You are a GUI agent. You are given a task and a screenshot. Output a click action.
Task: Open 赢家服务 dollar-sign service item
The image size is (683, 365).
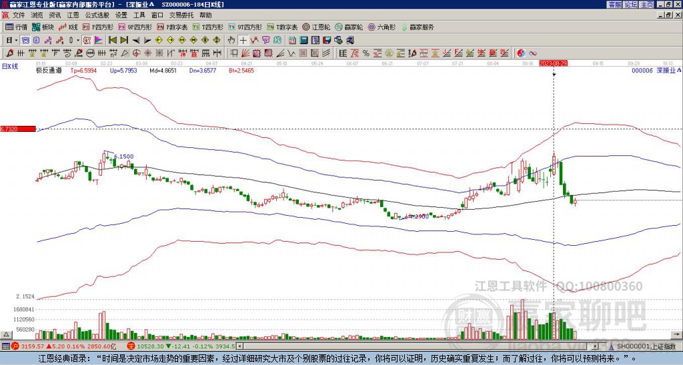point(418,27)
